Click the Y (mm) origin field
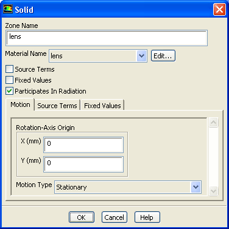 pos(83,164)
